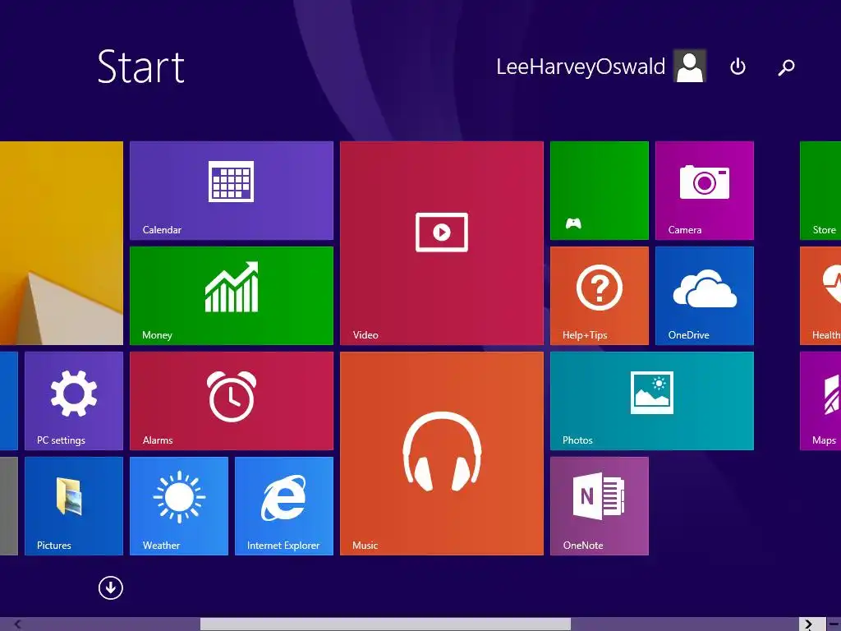Launch the OneNote tile

coord(599,506)
